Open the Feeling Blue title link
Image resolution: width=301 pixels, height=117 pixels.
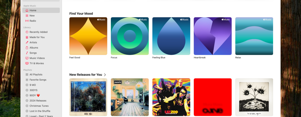coord(159,58)
